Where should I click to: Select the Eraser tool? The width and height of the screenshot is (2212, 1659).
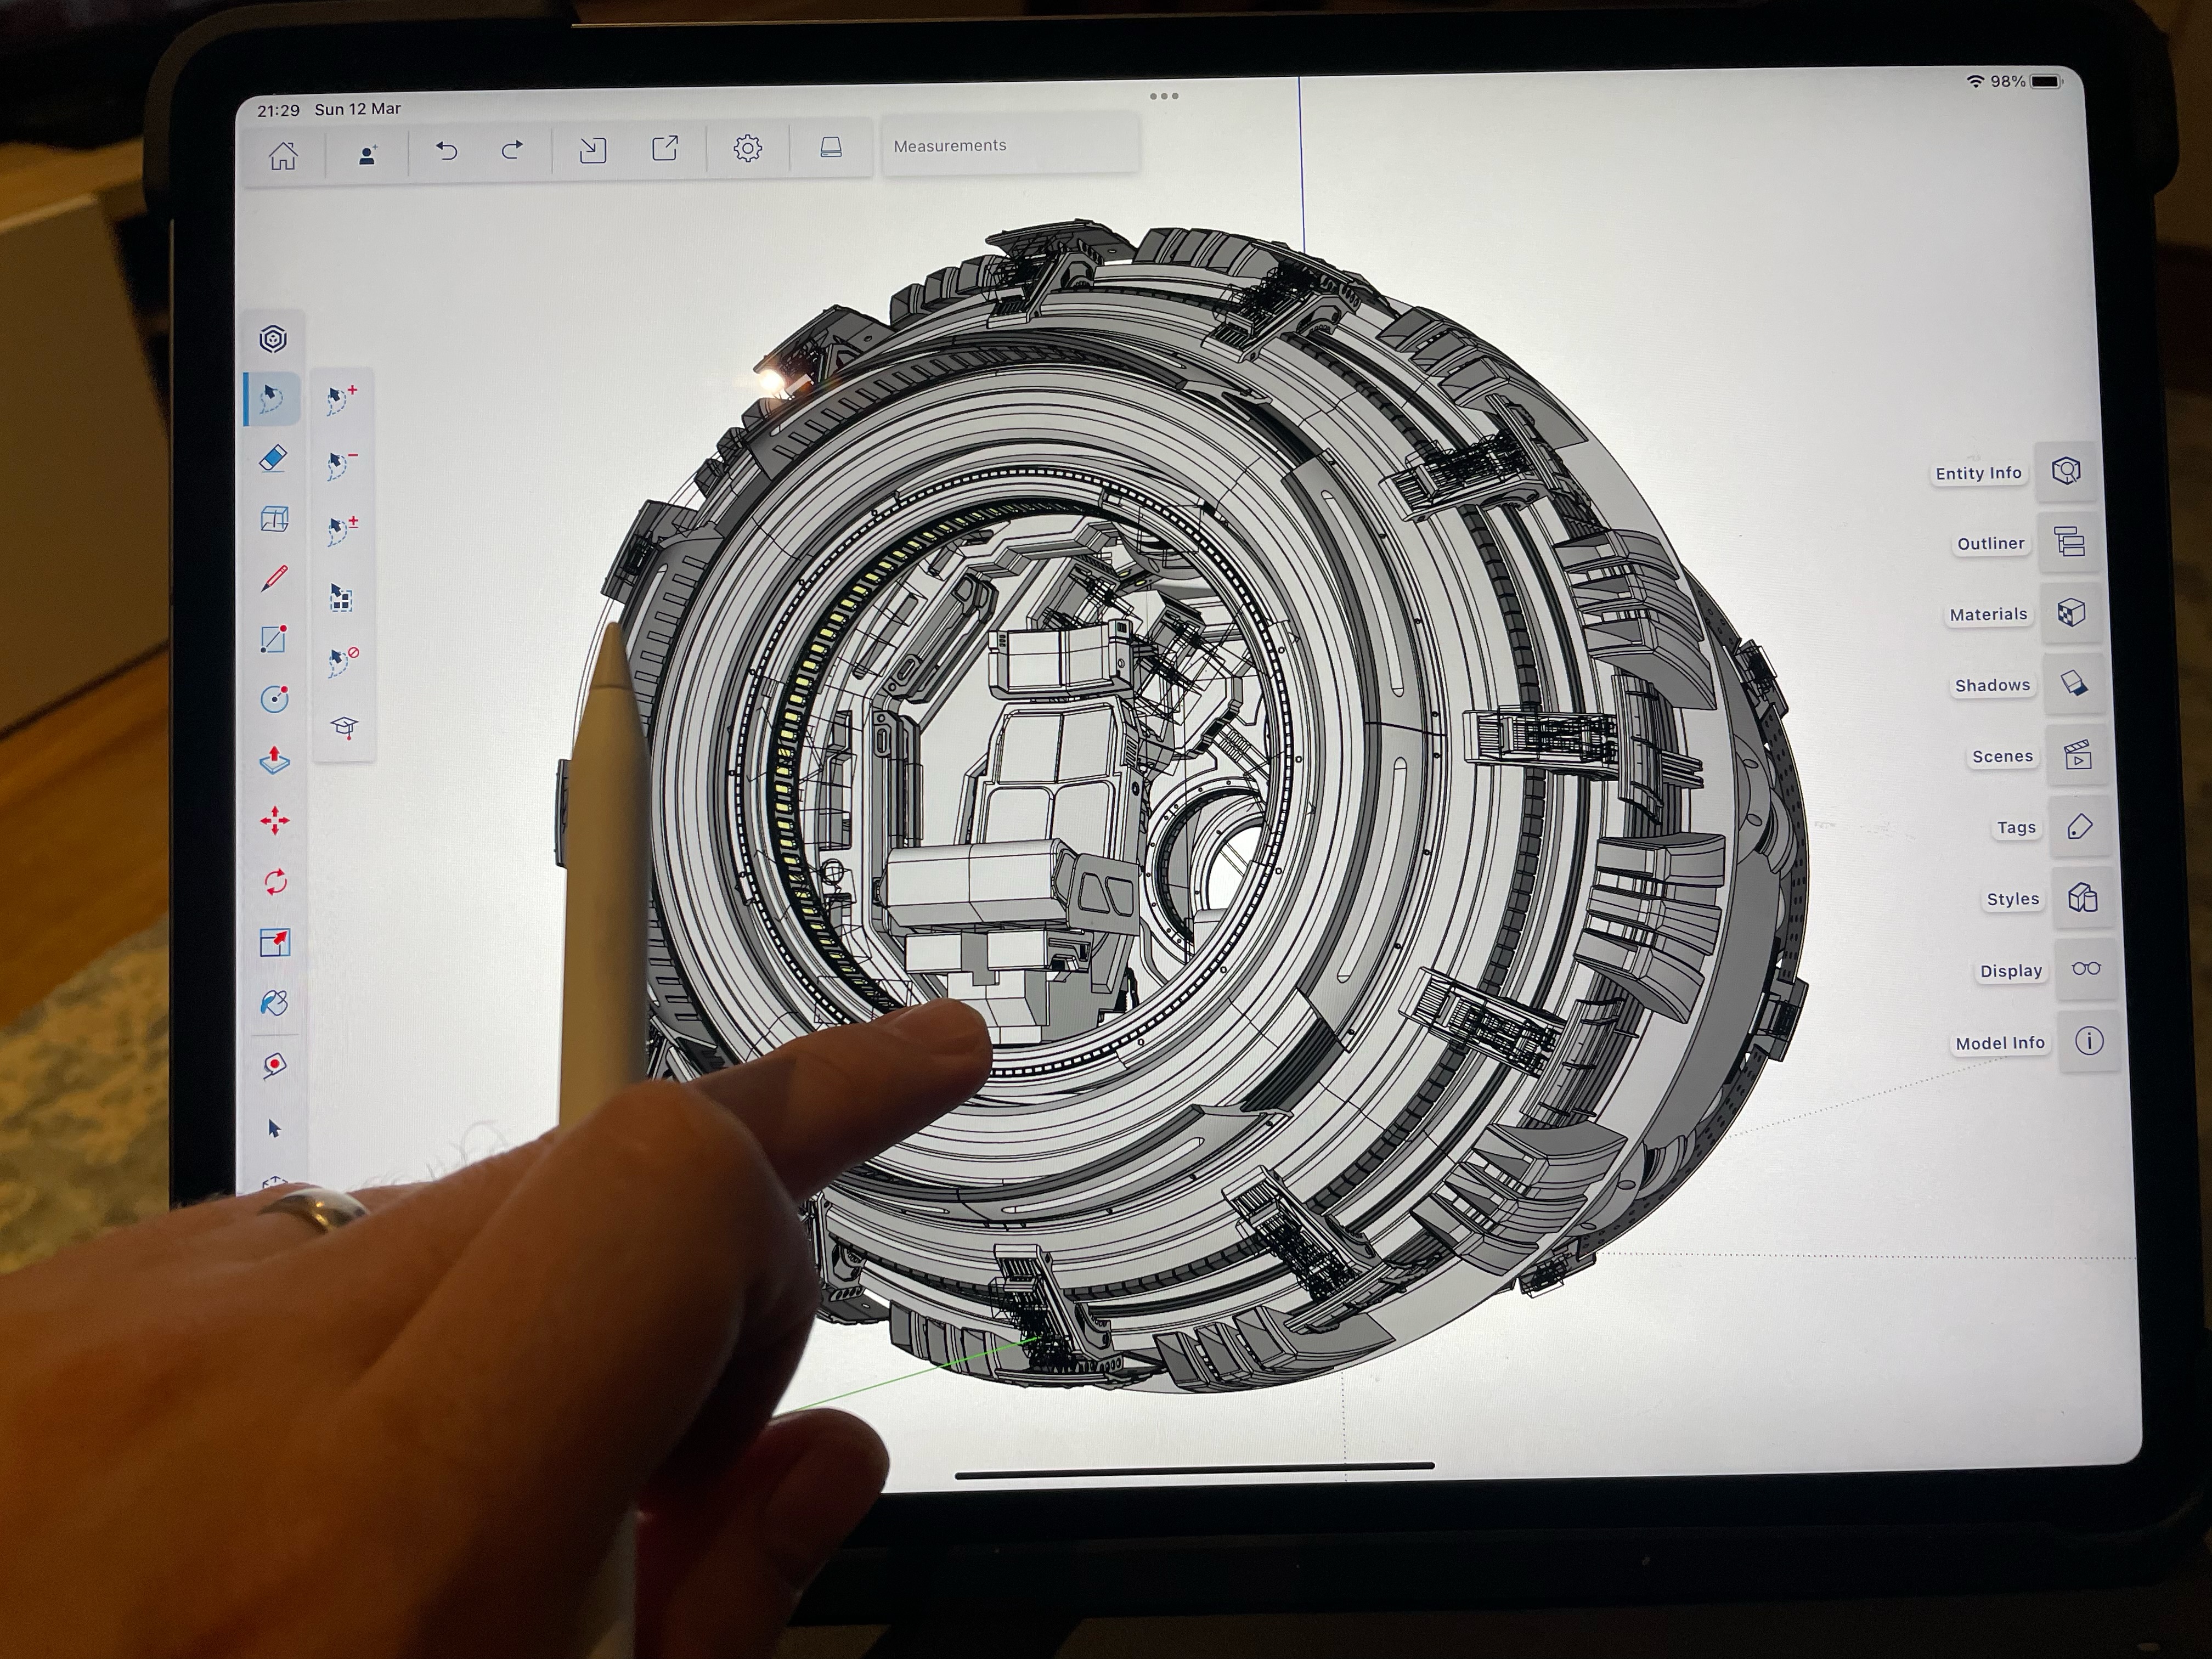(273, 459)
